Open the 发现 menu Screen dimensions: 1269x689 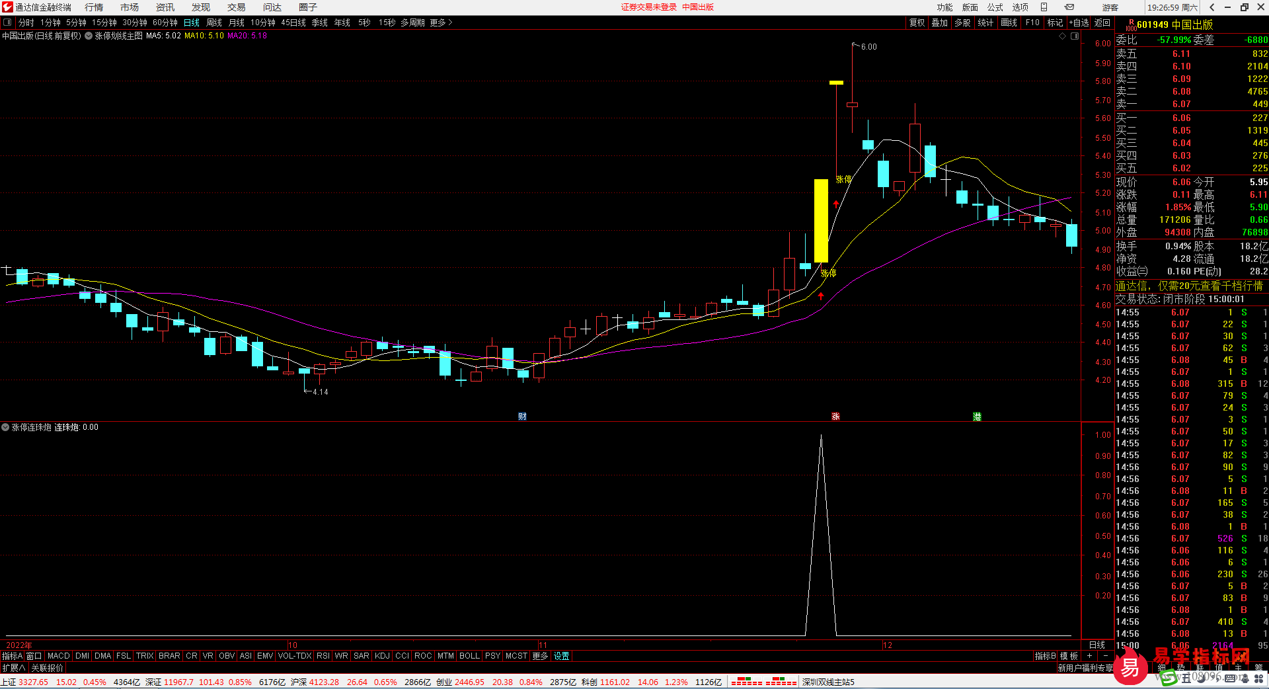click(x=201, y=7)
